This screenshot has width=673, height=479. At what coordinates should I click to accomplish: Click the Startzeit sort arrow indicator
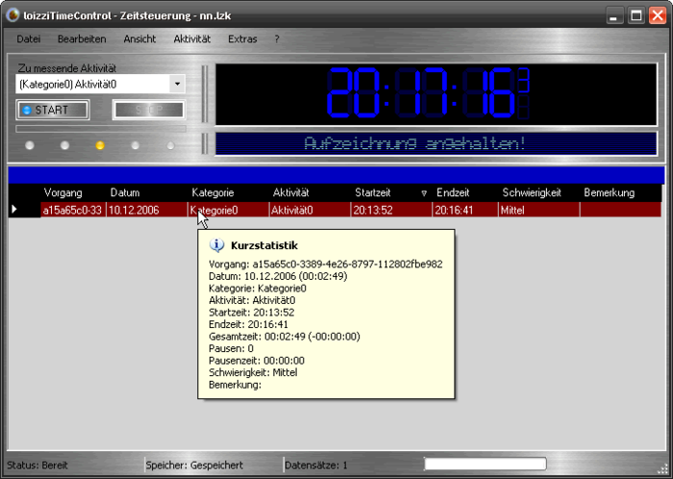[424, 193]
